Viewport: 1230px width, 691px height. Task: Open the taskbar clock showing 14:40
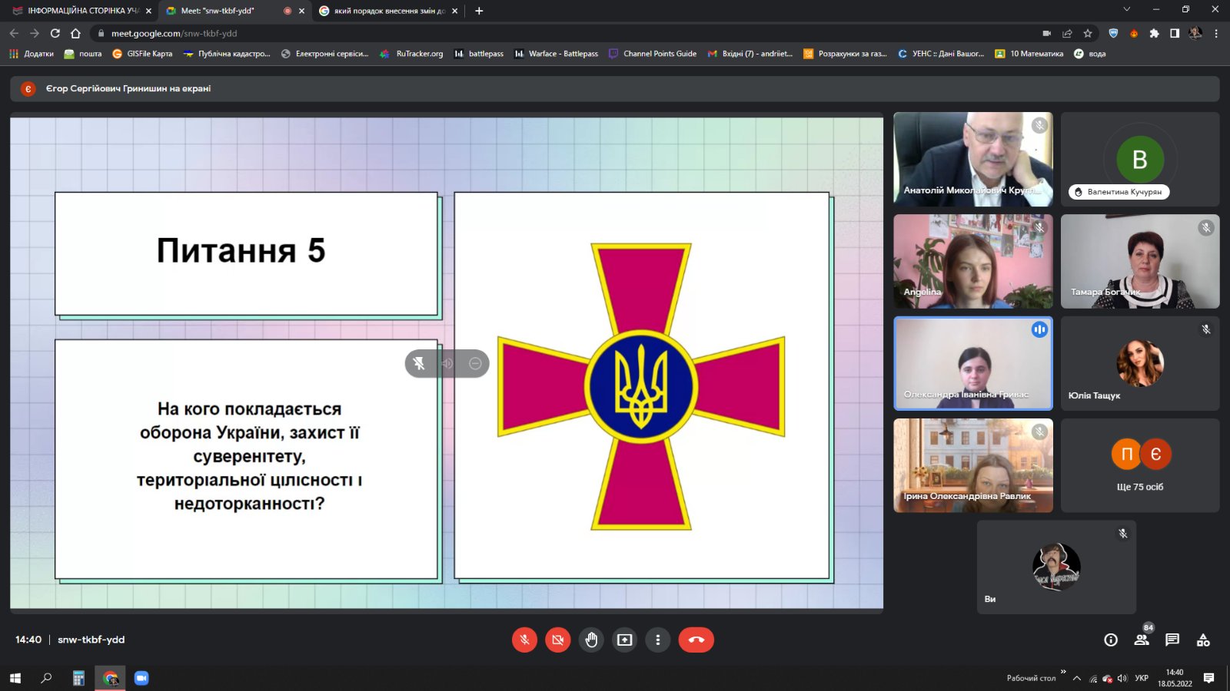pyautogui.click(x=1175, y=678)
